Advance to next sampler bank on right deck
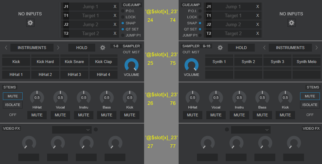Image resolution: width=322 pixels, height=164 pixels. click(316, 48)
